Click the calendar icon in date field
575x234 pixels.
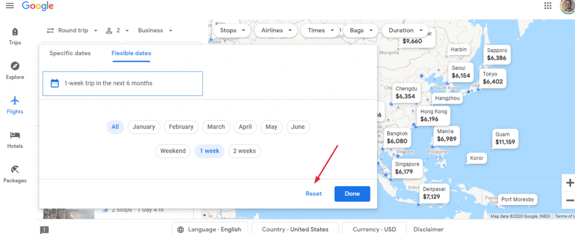(x=54, y=83)
